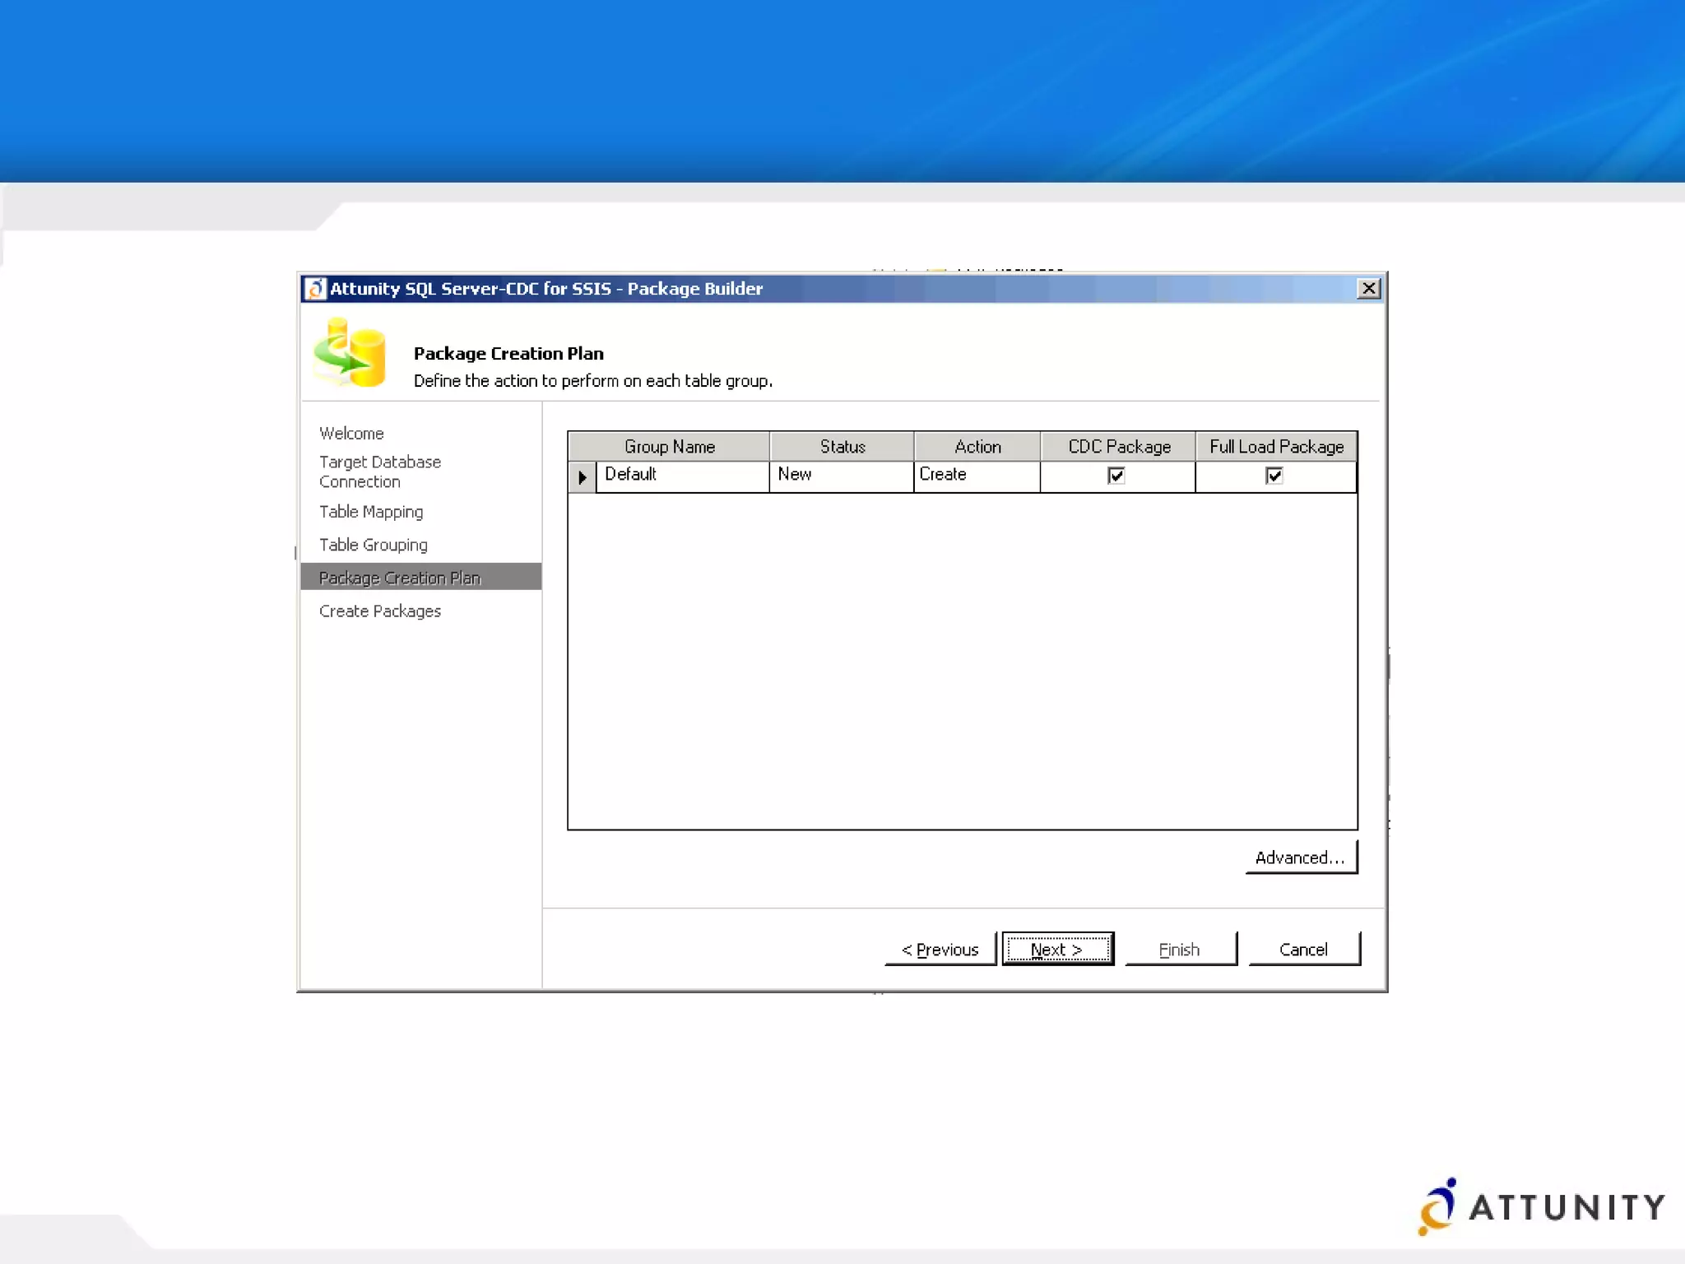Click the Finish button
This screenshot has height=1264, width=1685.
click(x=1180, y=949)
